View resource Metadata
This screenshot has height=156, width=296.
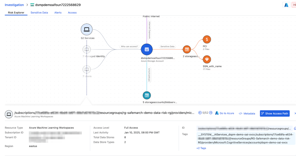[x=247, y=113]
